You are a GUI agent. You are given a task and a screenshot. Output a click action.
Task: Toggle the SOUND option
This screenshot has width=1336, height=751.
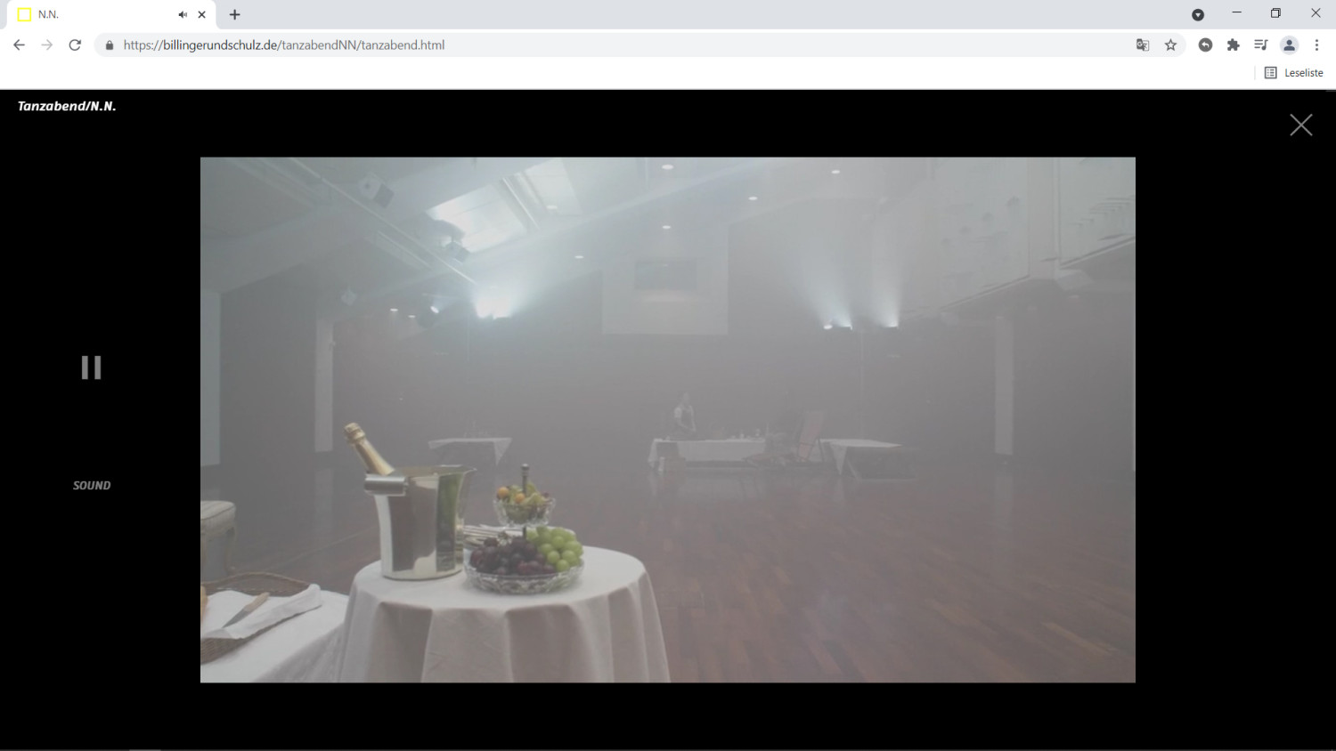coord(92,486)
